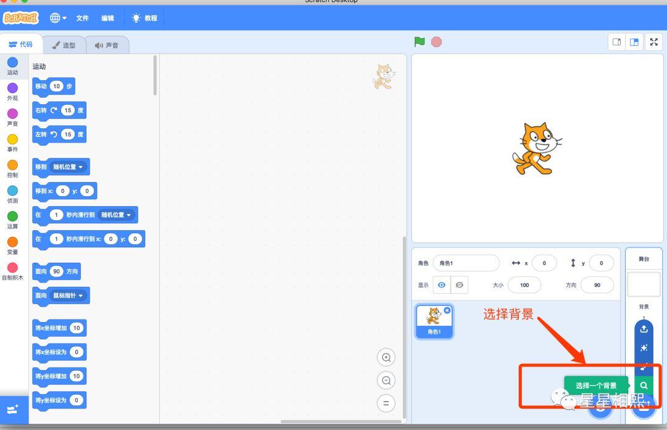Image resolution: width=667 pixels, height=430 pixels.
Task: Reset code workspace zoom
Action: [x=386, y=403]
